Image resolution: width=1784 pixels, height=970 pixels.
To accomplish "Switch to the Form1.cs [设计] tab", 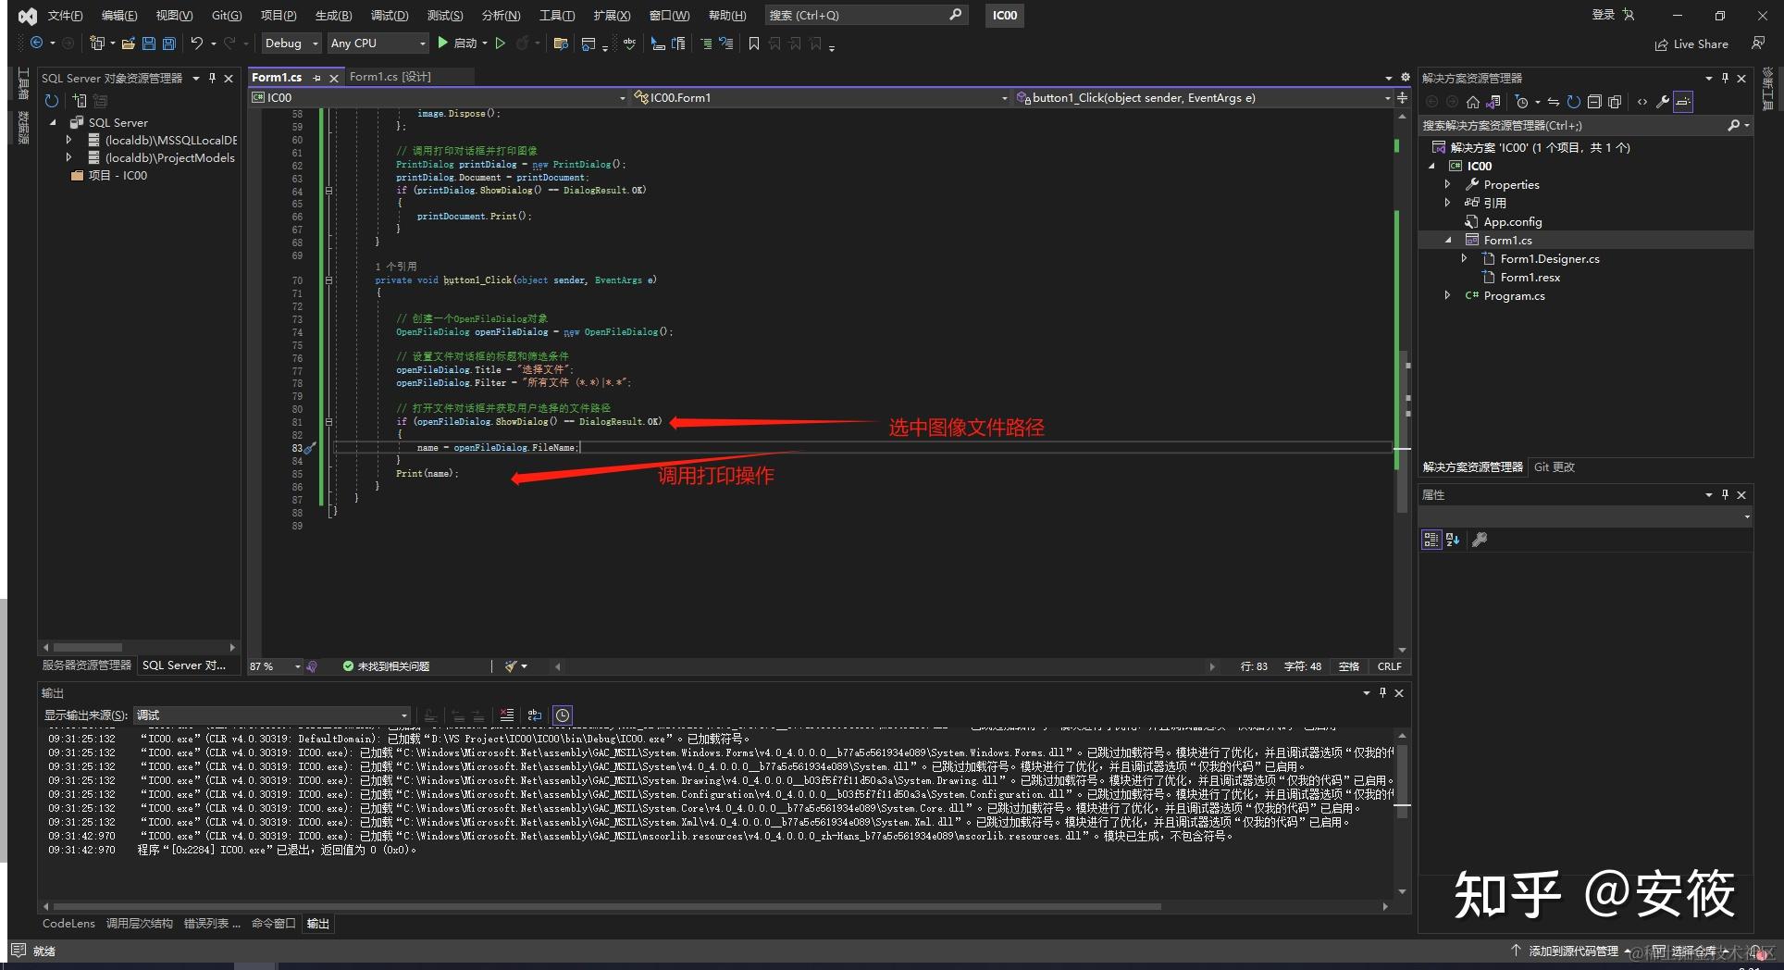I will click(390, 77).
